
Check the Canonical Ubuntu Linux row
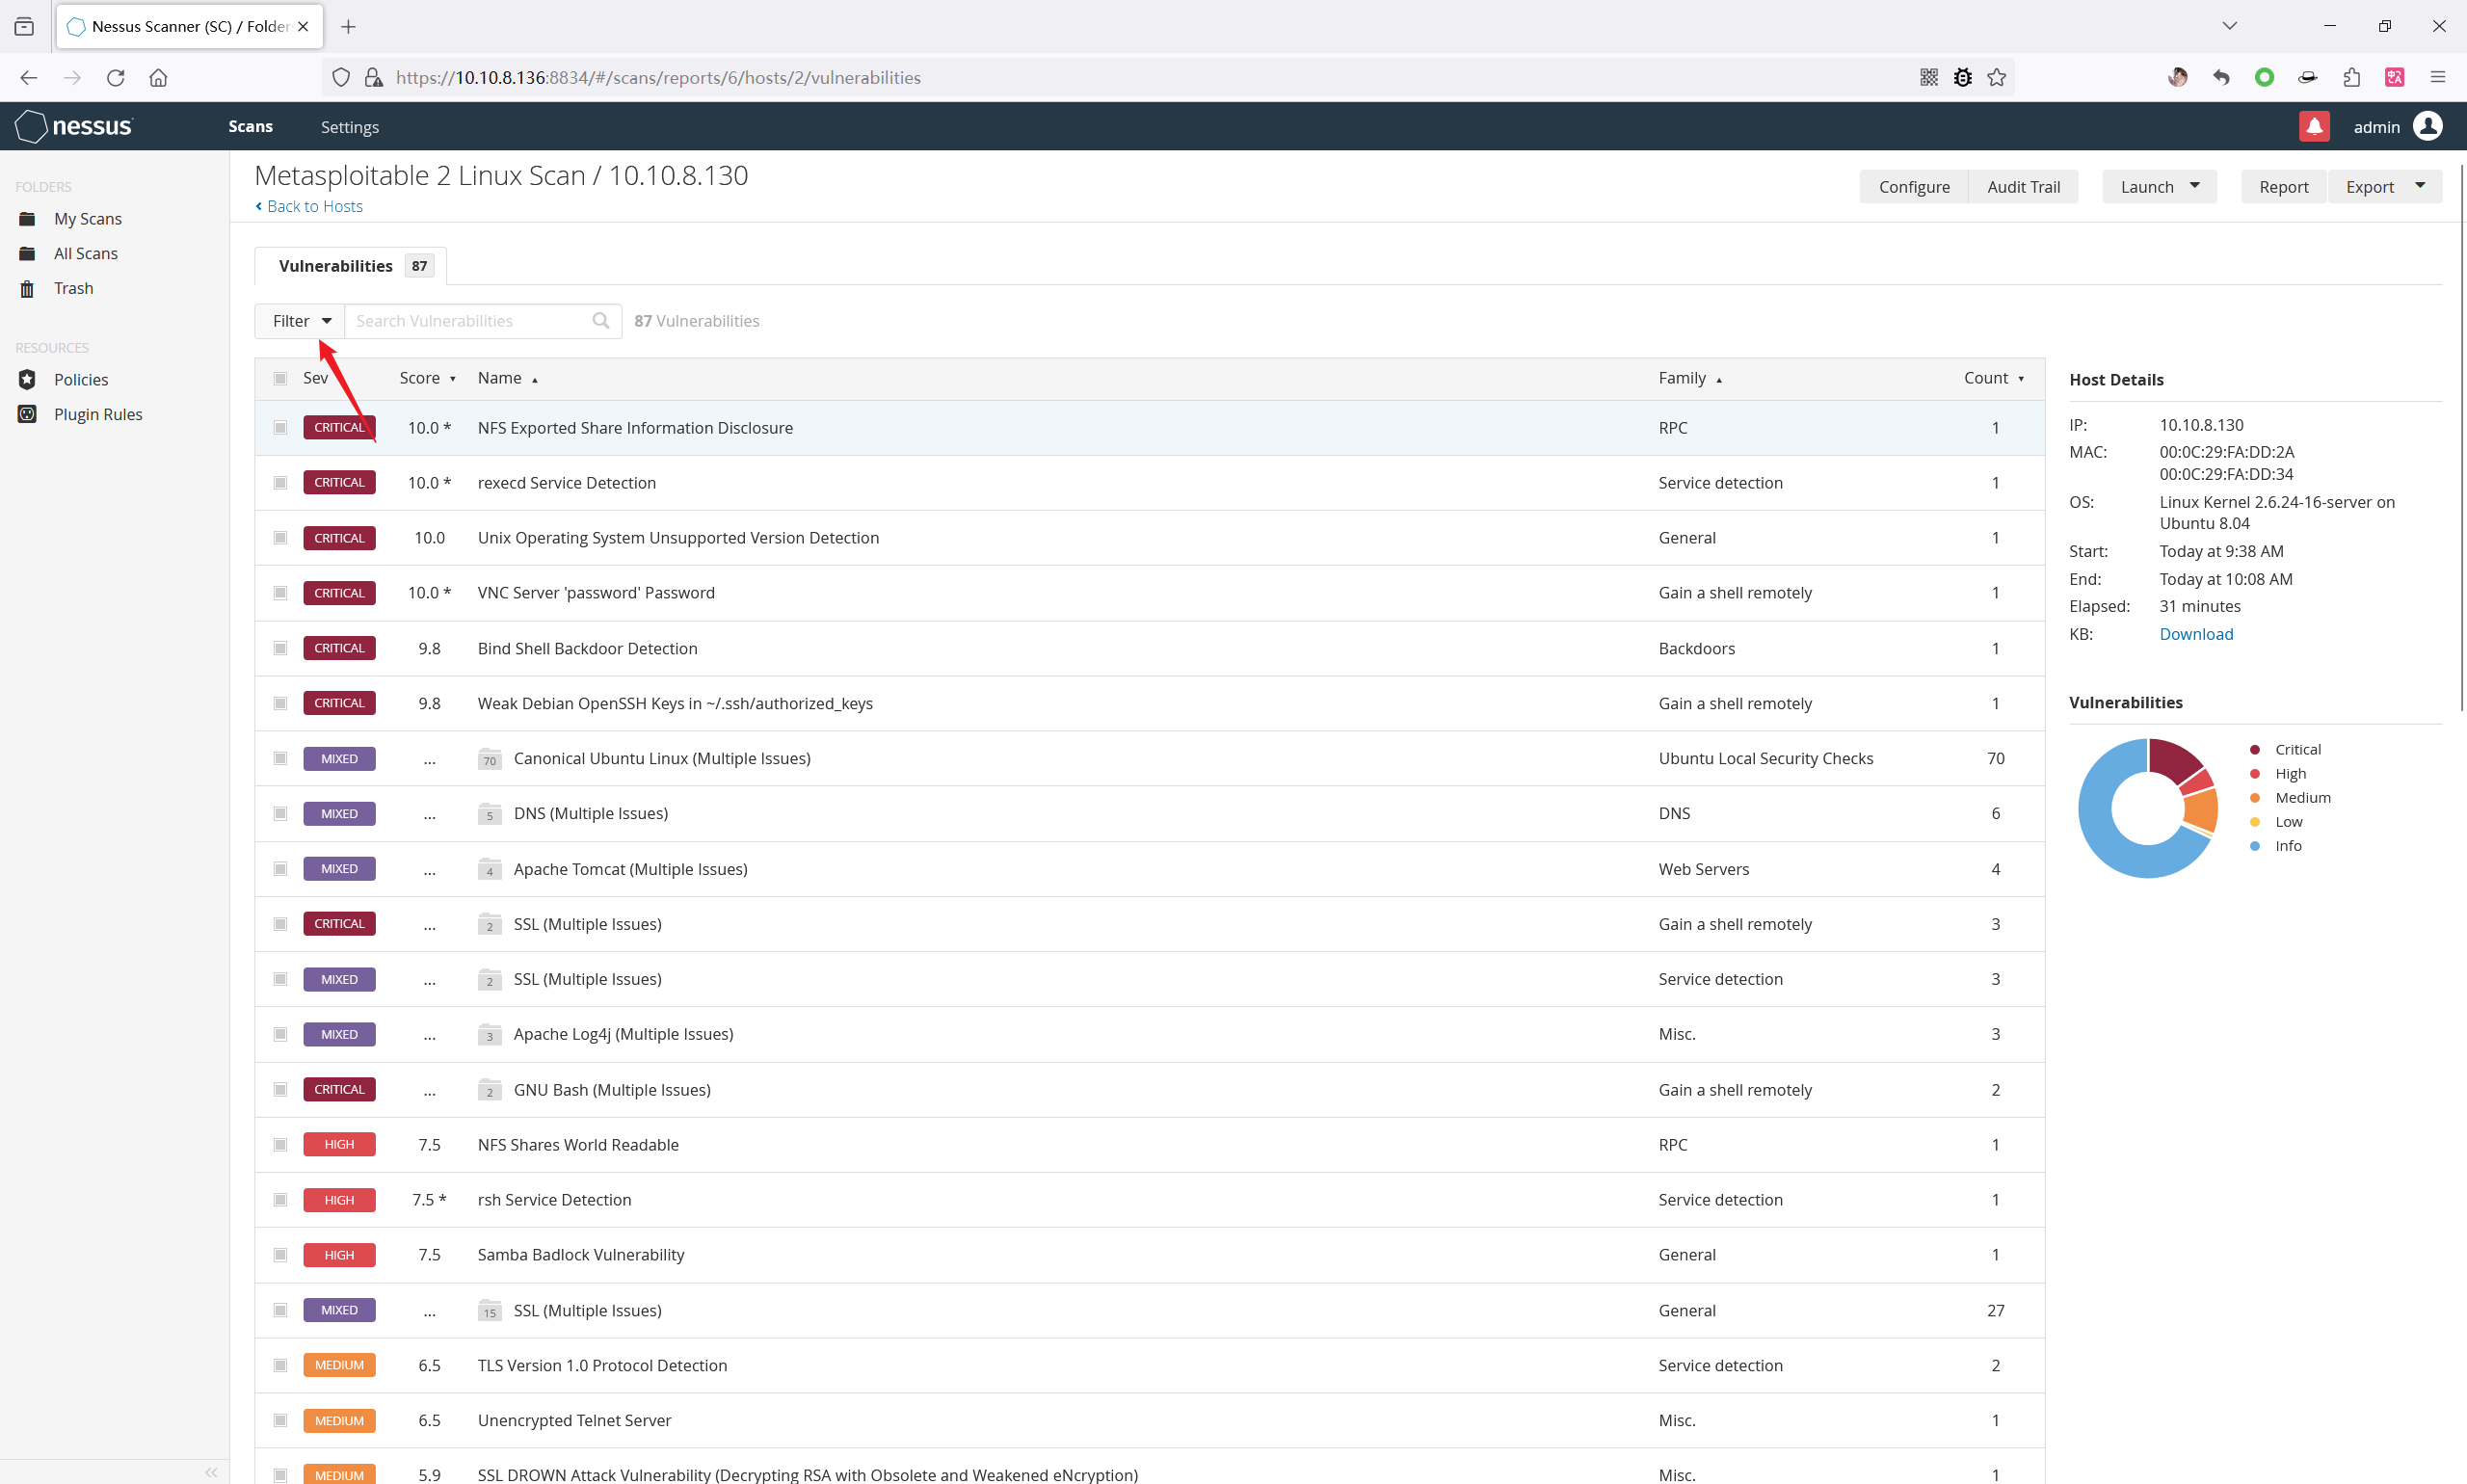click(280, 759)
